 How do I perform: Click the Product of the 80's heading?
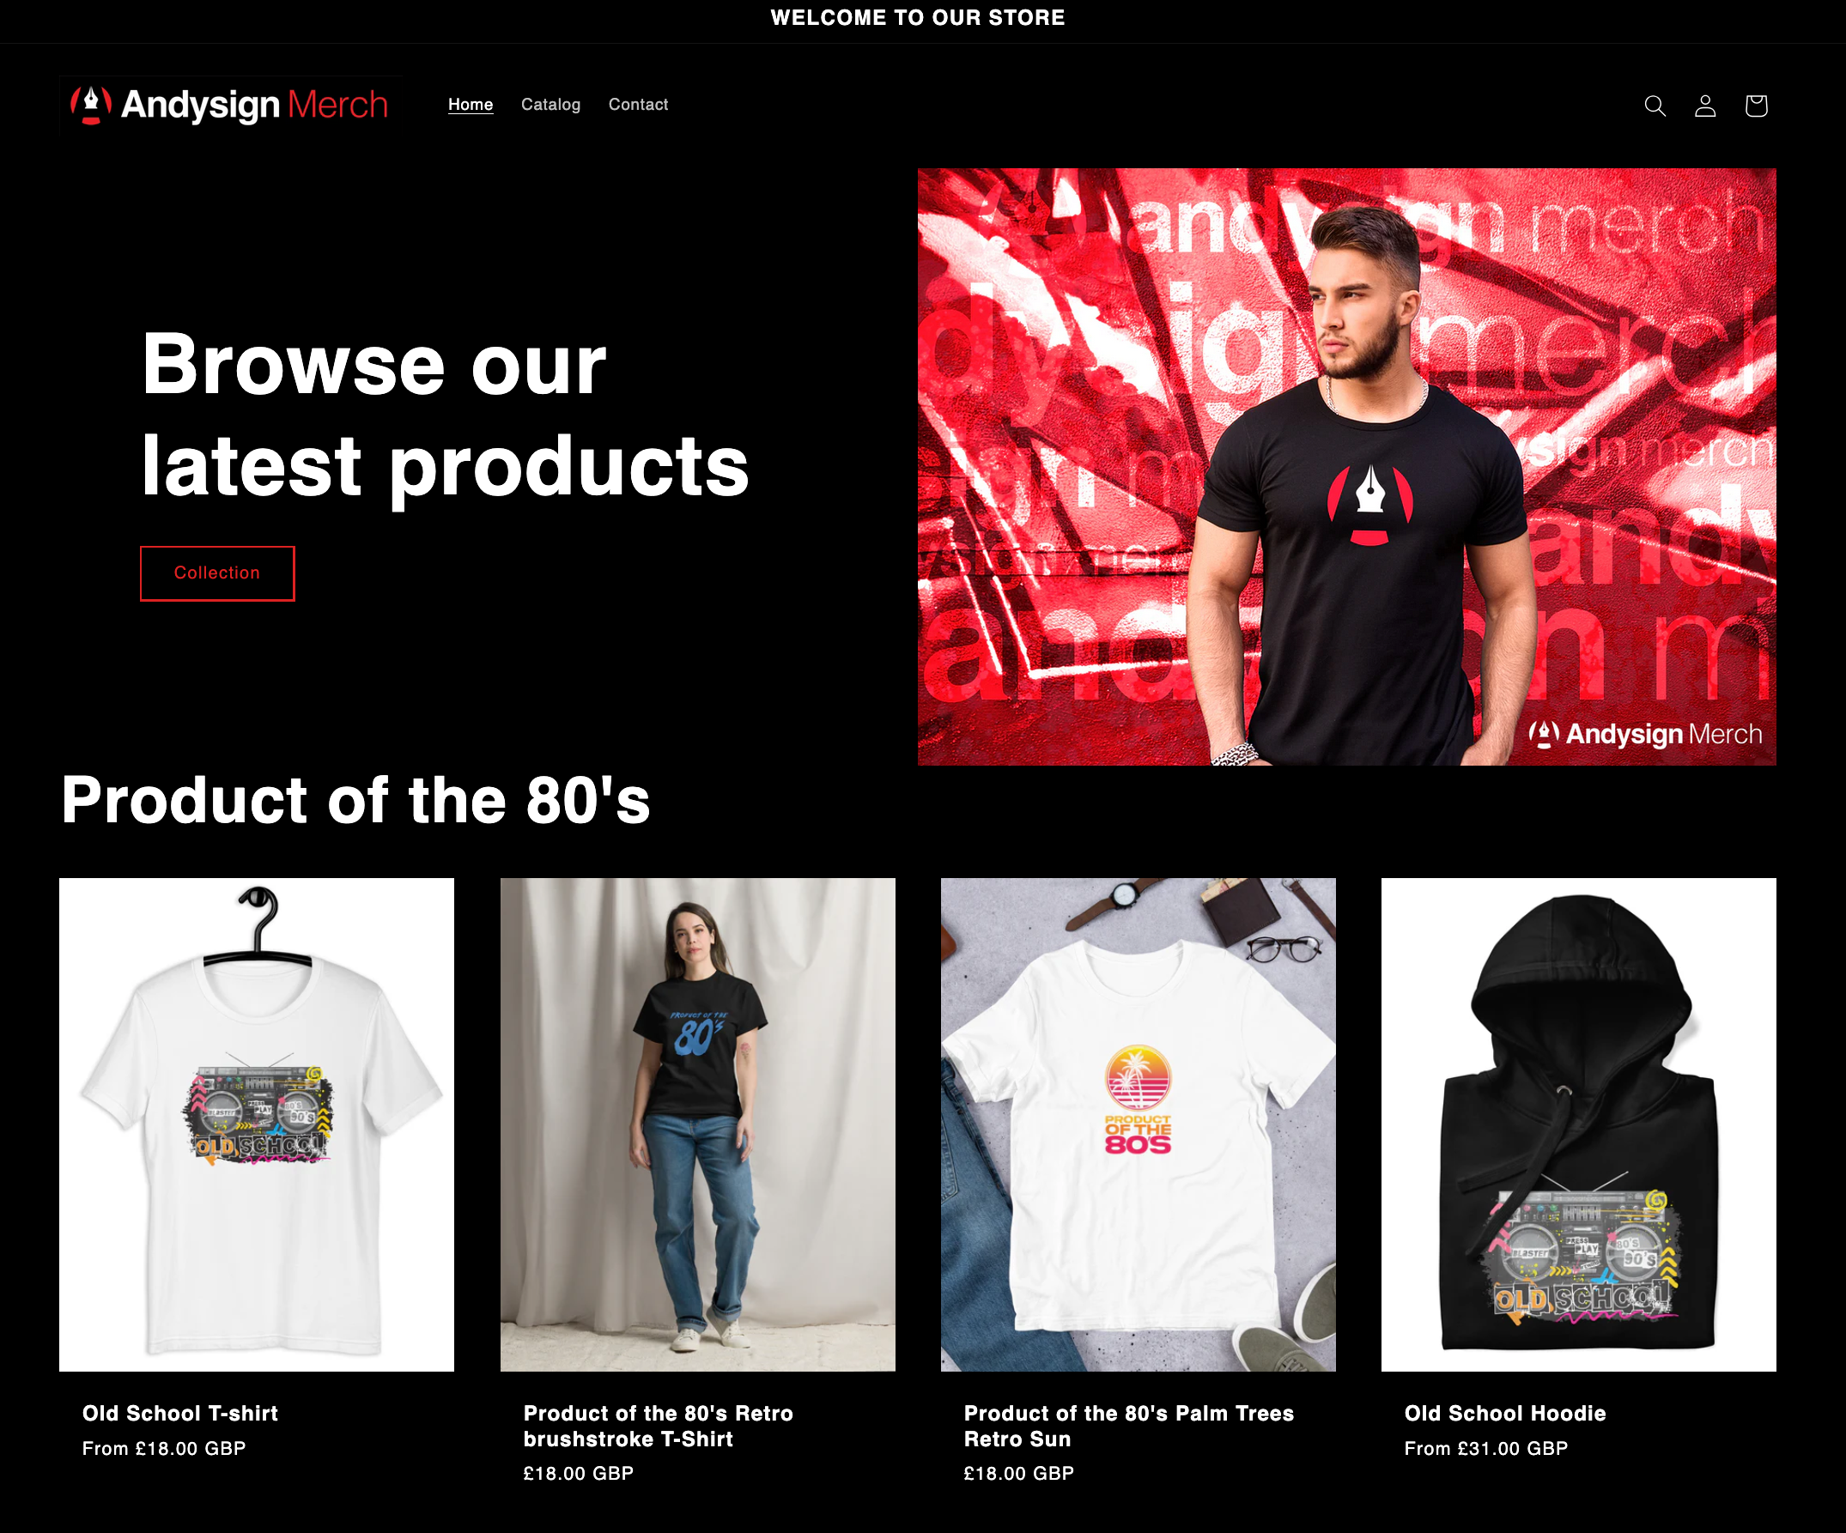click(355, 800)
